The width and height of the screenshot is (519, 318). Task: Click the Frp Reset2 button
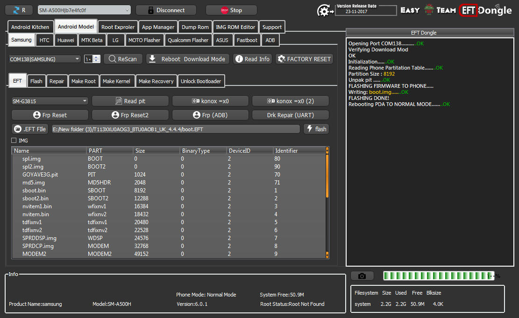[130, 115]
